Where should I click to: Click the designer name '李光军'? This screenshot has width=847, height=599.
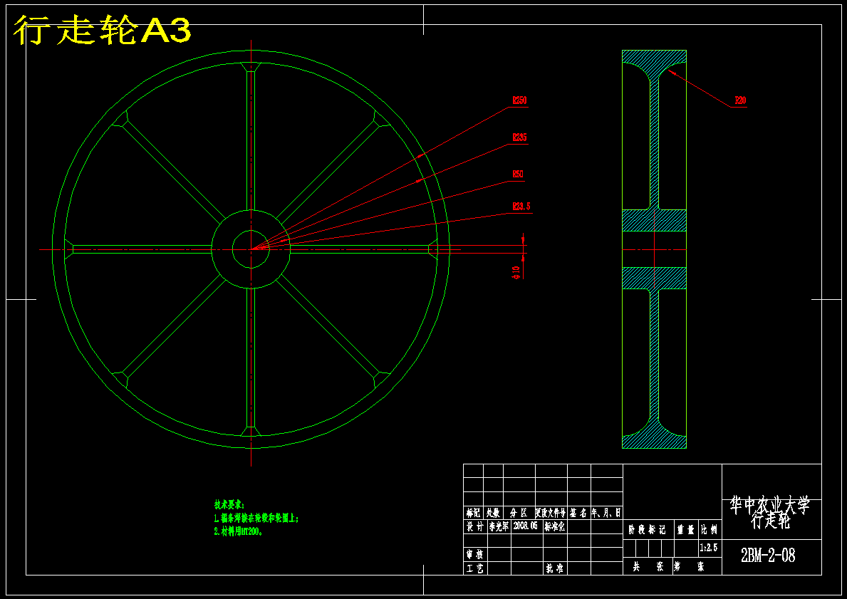pyautogui.click(x=499, y=526)
